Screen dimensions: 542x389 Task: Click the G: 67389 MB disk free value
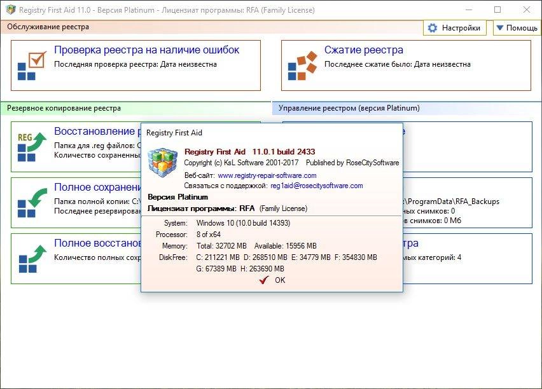tap(216, 269)
